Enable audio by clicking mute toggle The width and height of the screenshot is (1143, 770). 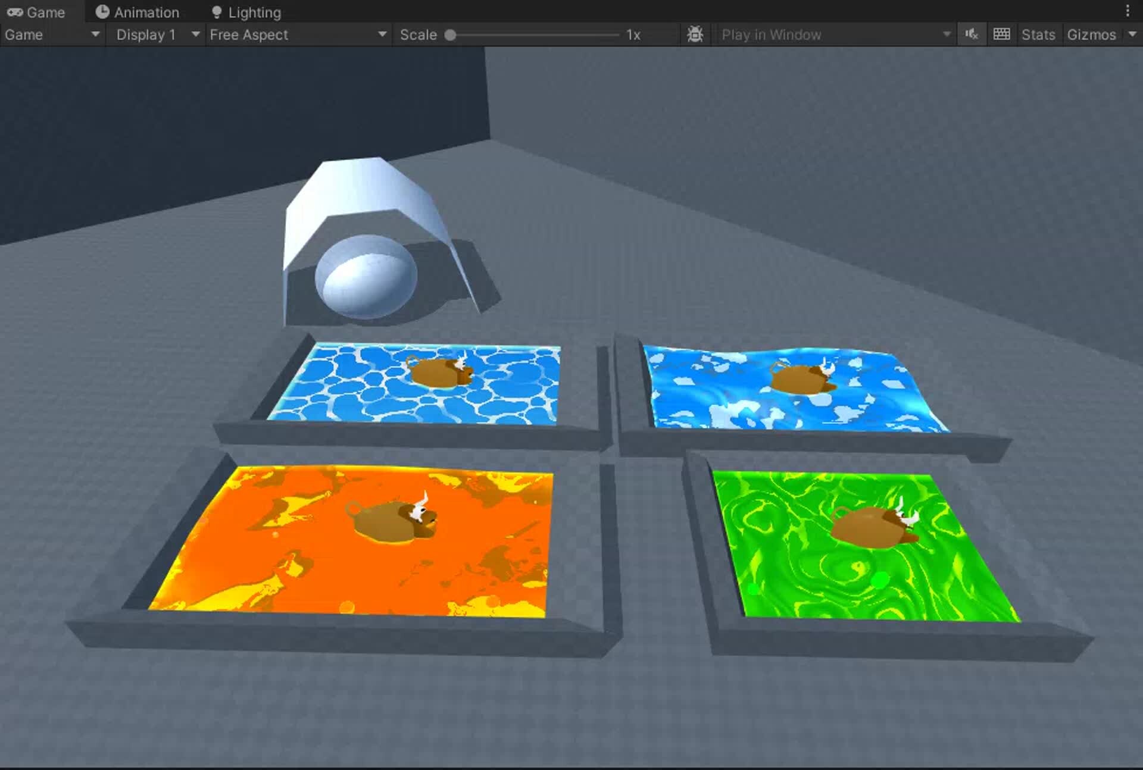tap(972, 34)
